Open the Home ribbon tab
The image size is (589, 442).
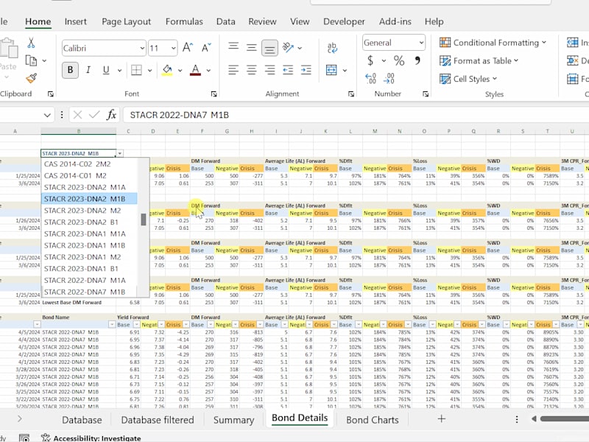point(38,22)
